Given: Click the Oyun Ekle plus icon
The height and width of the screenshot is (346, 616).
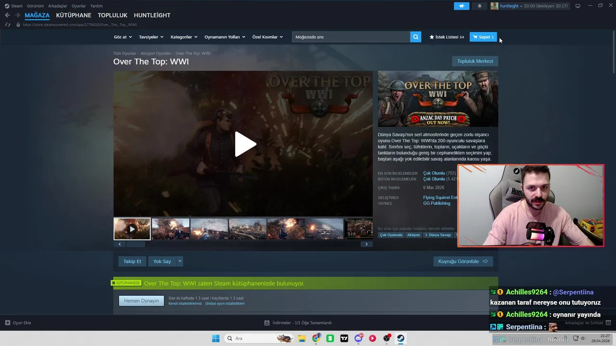Looking at the screenshot, I should [8, 323].
